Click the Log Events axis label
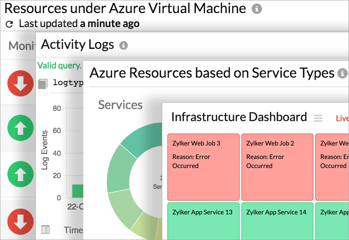This screenshot has height=240, width=349. (44, 150)
